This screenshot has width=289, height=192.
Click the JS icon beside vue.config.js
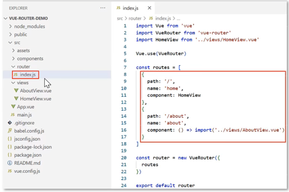[10, 171]
